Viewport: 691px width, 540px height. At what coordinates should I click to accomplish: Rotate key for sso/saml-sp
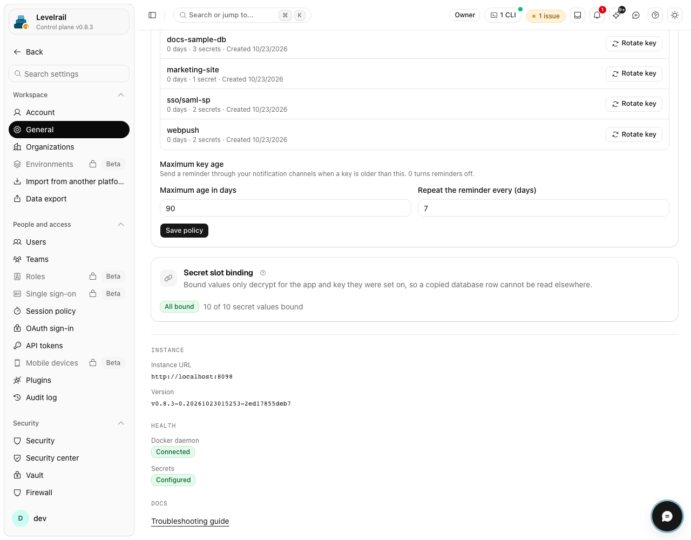(x=634, y=104)
